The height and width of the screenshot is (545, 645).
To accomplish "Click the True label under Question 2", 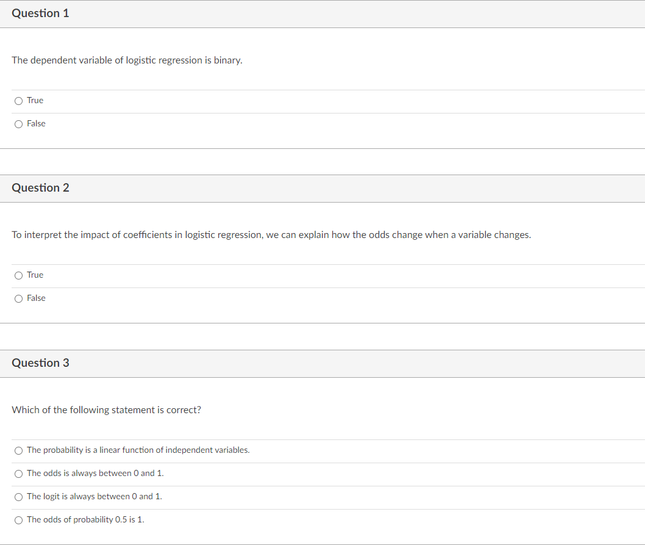I will pyautogui.click(x=35, y=275).
